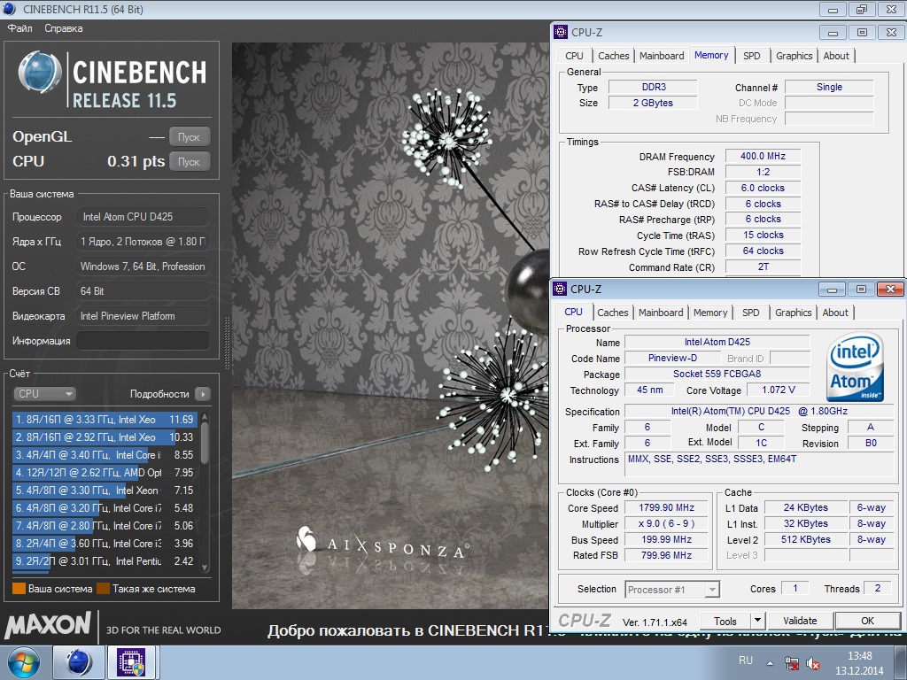Click the ranking list scrollbar thumb
Image resolution: width=907 pixels, height=680 pixels.
point(205,443)
